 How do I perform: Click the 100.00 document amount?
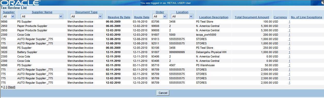point(268,22)
